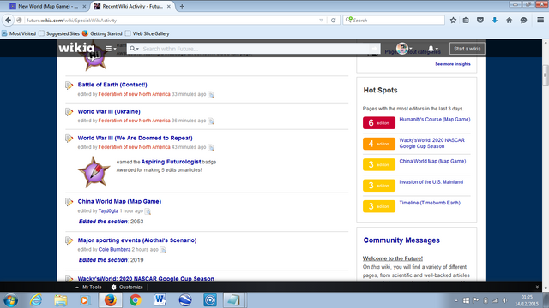Viewport: 549px width, 308px height.
Task: Open Cole Bumbera user profile link
Action: [114, 249]
